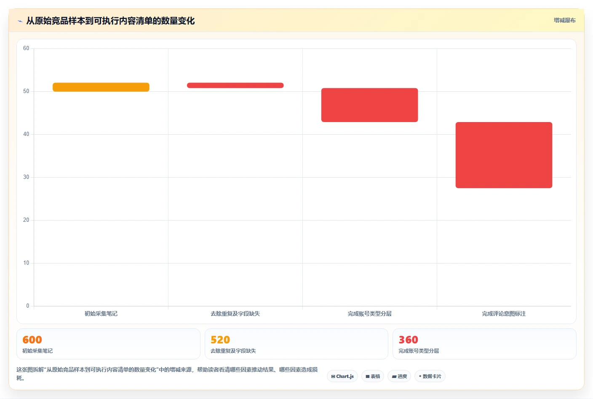Open the 360 完成账号类型分层 stat card
This screenshot has height=399, width=593.
(484, 344)
